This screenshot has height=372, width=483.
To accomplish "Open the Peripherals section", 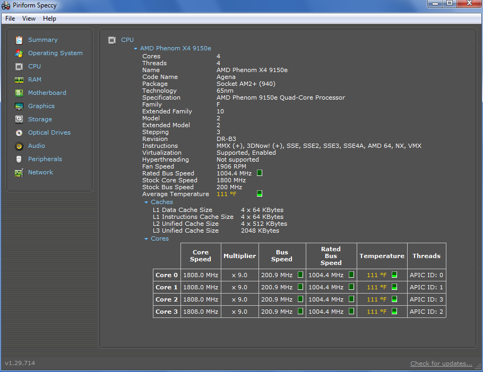I will (45, 159).
